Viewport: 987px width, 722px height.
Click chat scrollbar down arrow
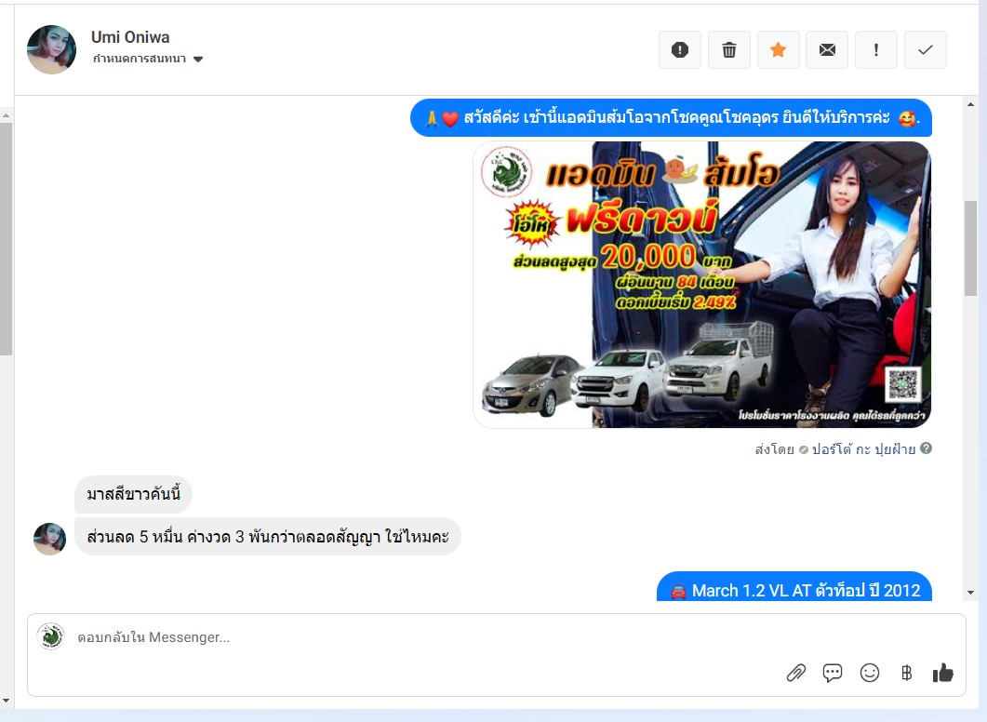pos(970,593)
